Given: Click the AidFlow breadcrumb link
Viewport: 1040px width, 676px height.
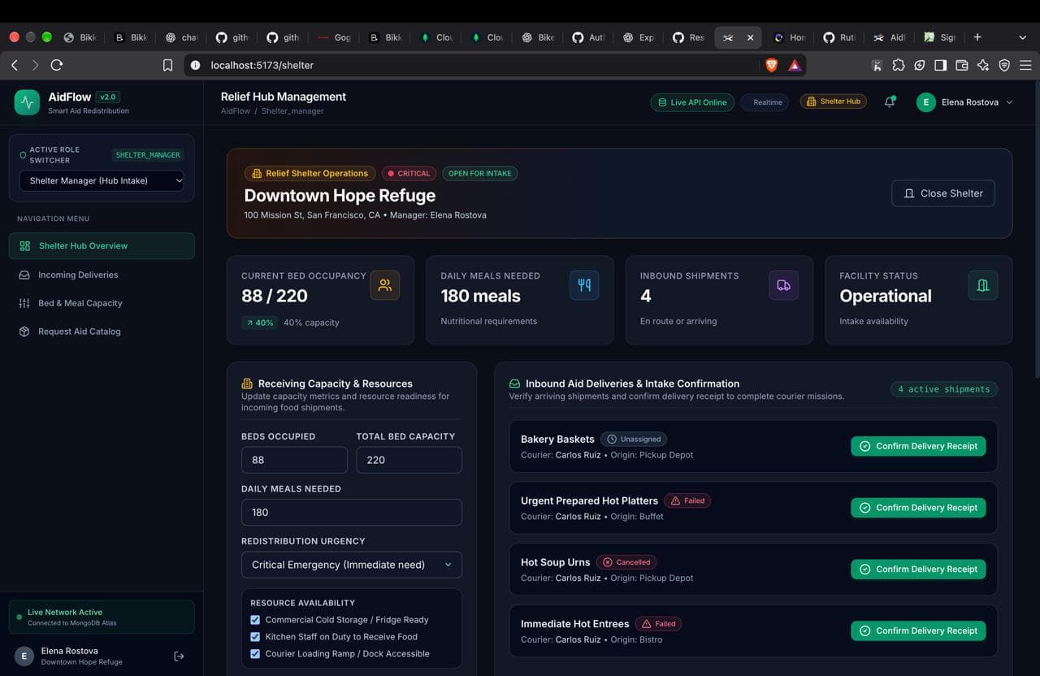Looking at the screenshot, I should [x=236, y=110].
